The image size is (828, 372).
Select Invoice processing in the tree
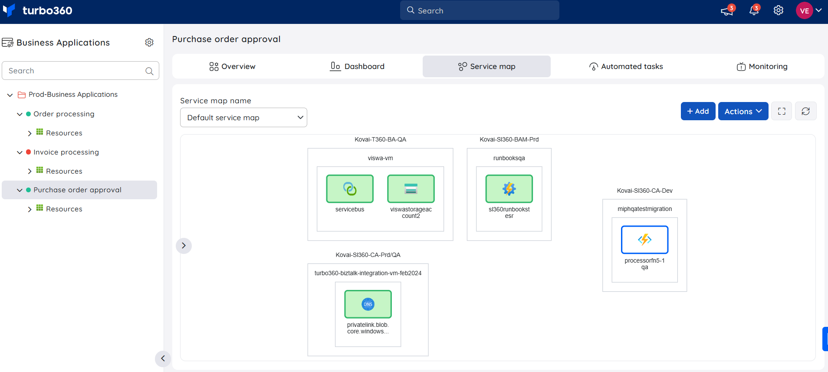click(x=66, y=152)
